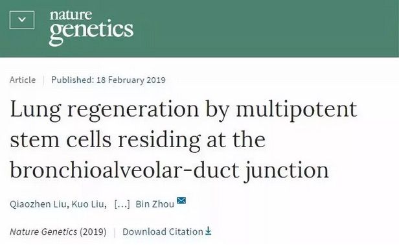Click the download arrow icon after Download Citation

[x=208, y=231]
